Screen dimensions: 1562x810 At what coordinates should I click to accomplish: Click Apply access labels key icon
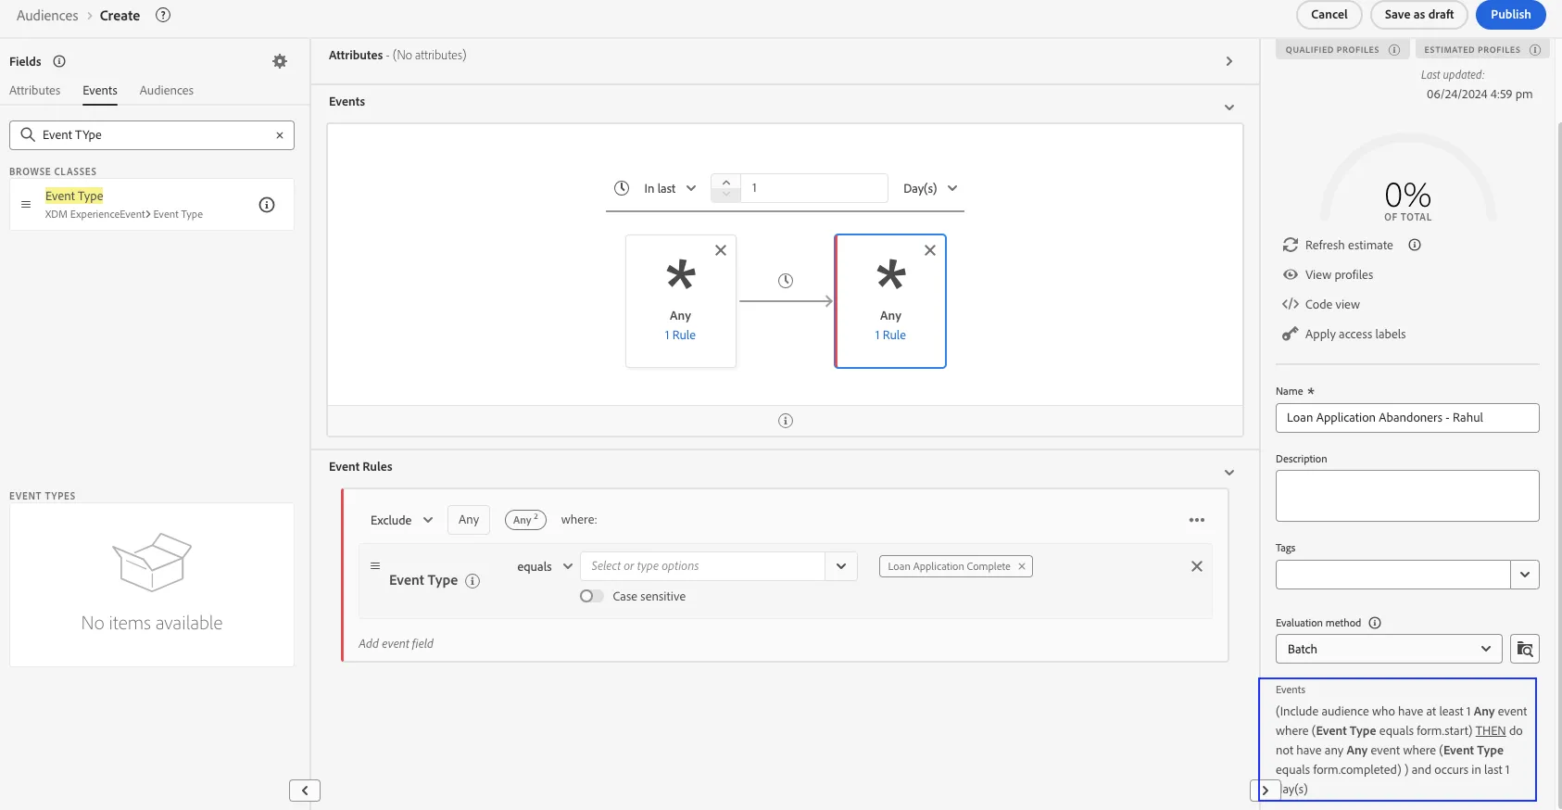point(1291,334)
